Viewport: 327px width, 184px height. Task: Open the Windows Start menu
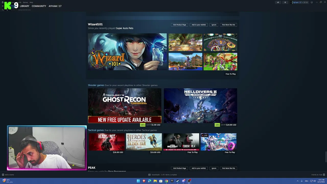tap(138, 181)
